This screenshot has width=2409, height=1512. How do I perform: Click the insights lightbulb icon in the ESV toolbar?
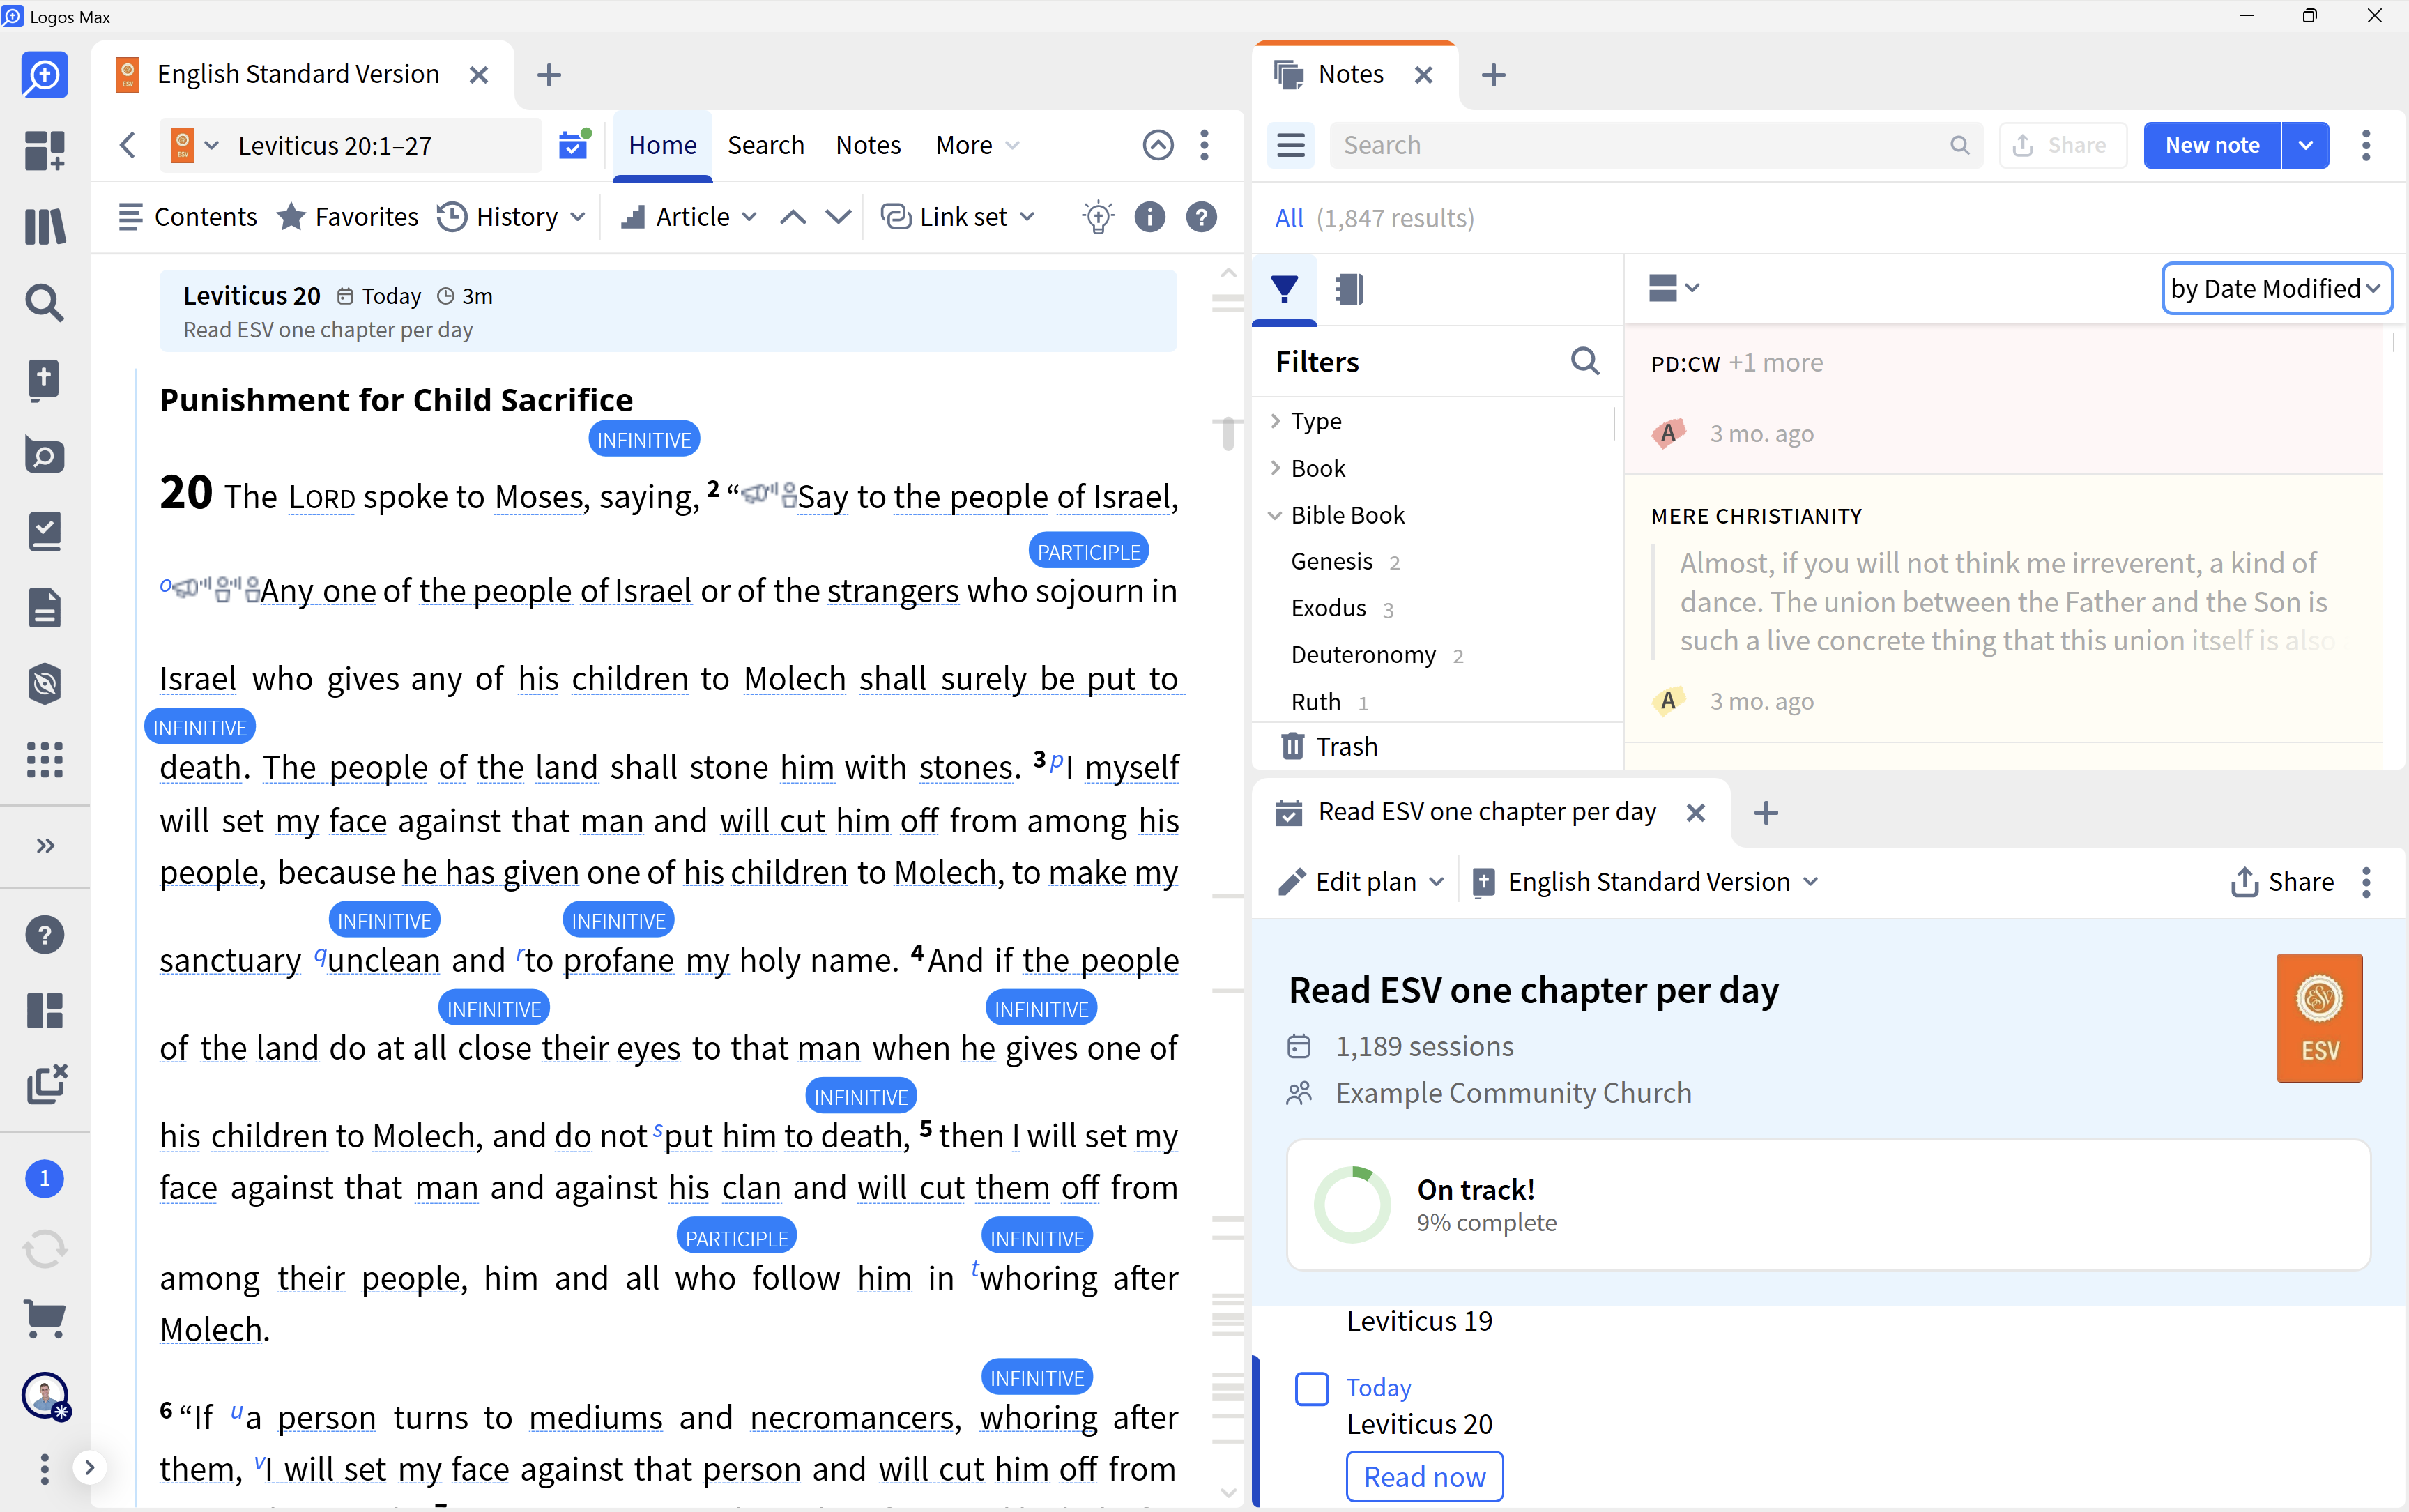tap(1098, 217)
